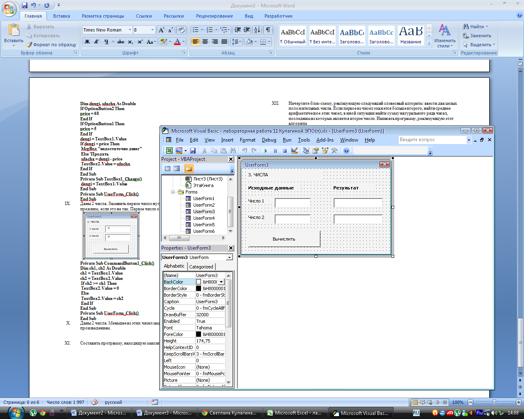Open the Вставка ribbon tab

61,16
